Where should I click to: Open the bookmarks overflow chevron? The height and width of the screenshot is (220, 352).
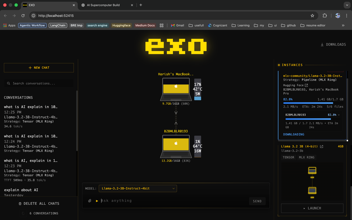coord(343,26)
